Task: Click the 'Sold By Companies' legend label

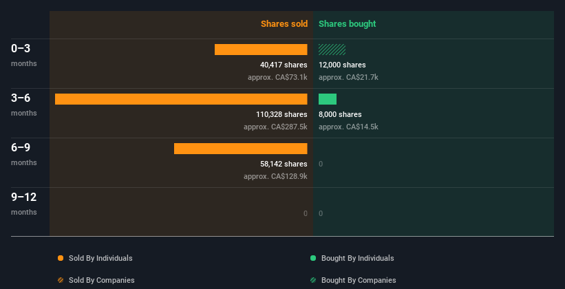Action: click(102, 280)
